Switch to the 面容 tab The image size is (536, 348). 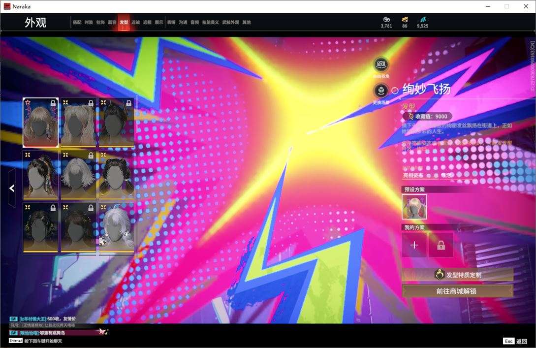[x=112, y=22]
